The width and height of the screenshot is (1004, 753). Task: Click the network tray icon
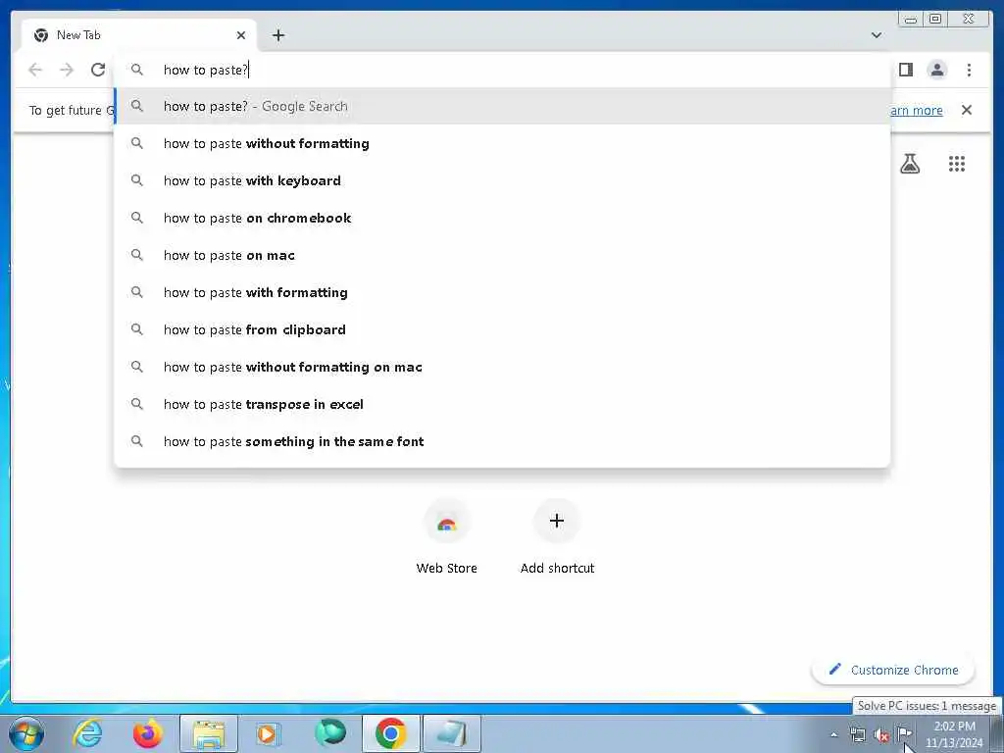coord(857,735)
